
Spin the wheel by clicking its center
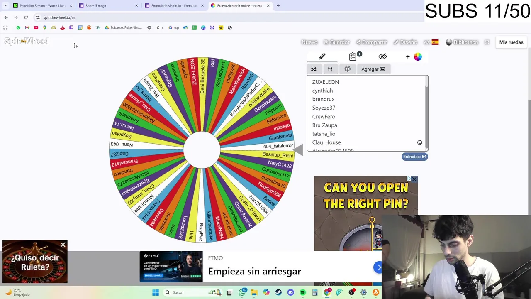click(202, 150)
